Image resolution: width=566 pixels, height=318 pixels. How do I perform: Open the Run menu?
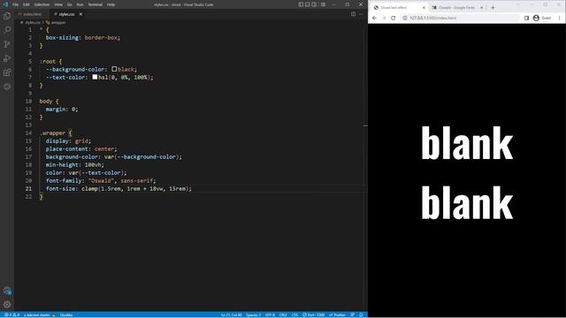point(80,4)
